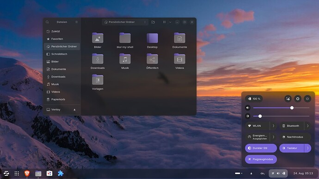Open the app grid launcher
Viewport: 319px width, 179px height.
(x=17, y=173)
